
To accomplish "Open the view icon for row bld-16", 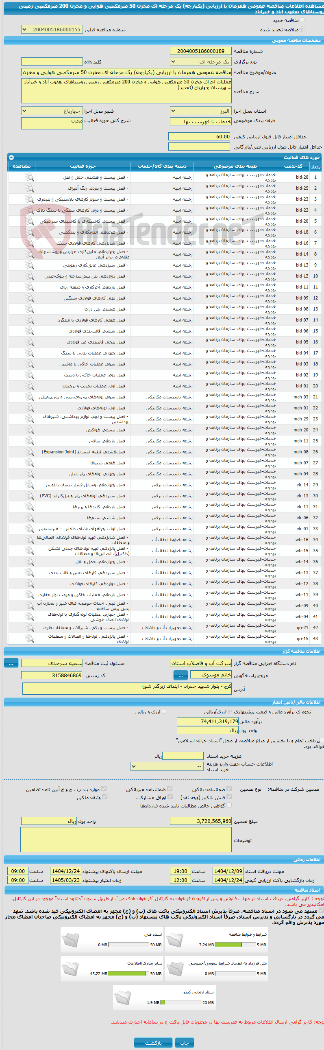I will [29, 243].
